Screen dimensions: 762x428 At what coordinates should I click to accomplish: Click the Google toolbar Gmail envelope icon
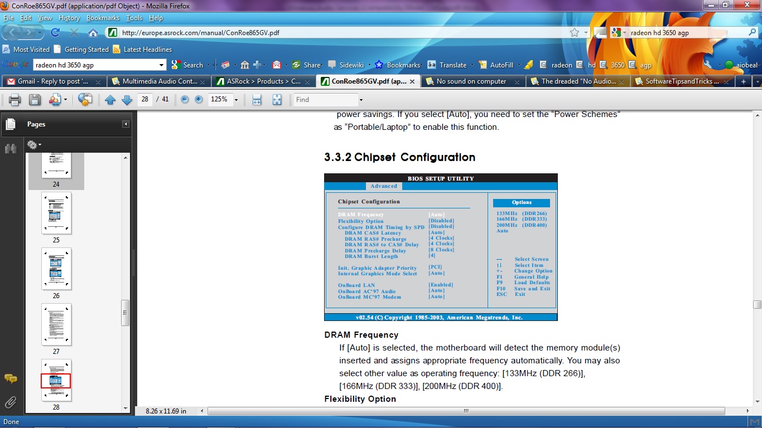pos(277,65)
